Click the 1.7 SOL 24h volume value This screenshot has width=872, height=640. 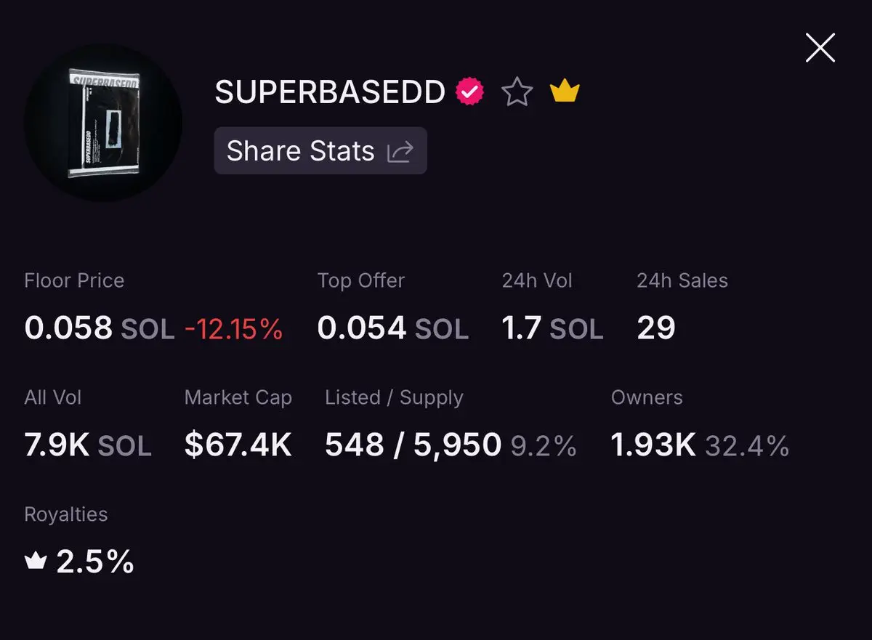[552, 328]
